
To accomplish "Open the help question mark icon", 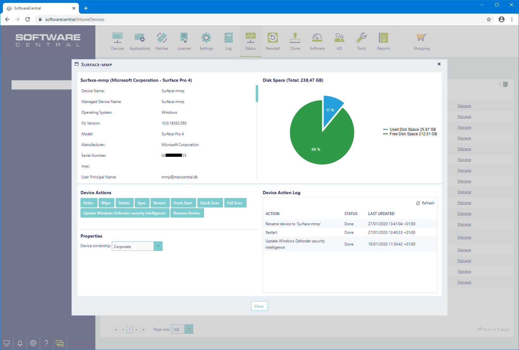I will (46, 343).
